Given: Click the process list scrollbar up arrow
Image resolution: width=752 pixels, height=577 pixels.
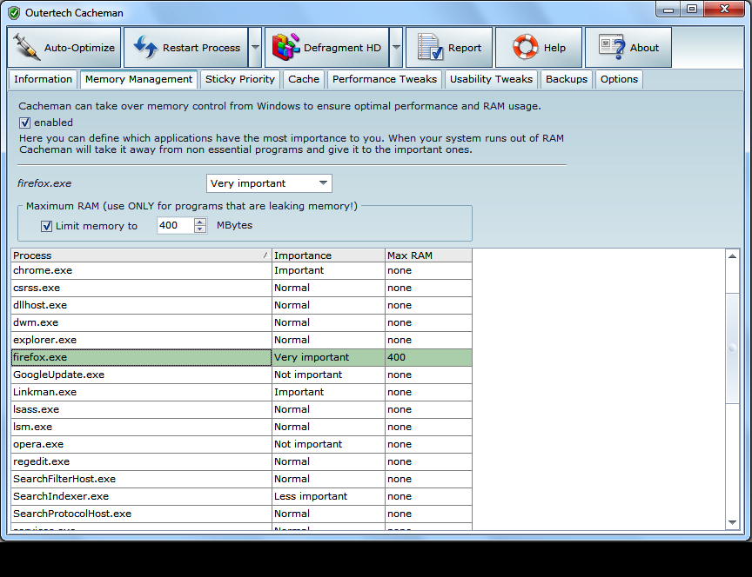Looking at the screenshot, I should click(732, 256).
